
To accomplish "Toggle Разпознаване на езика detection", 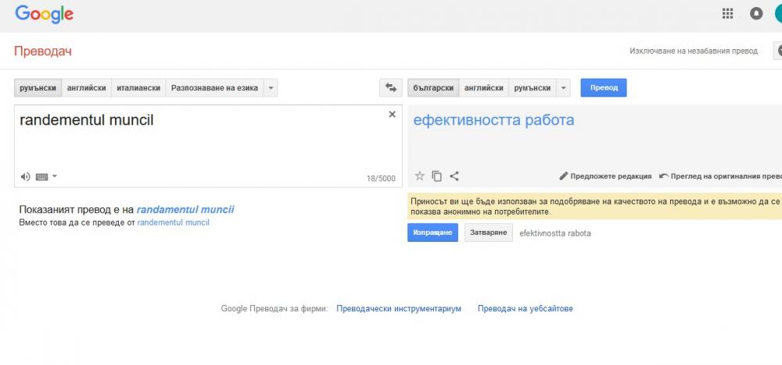I will (x=214, y=88).
